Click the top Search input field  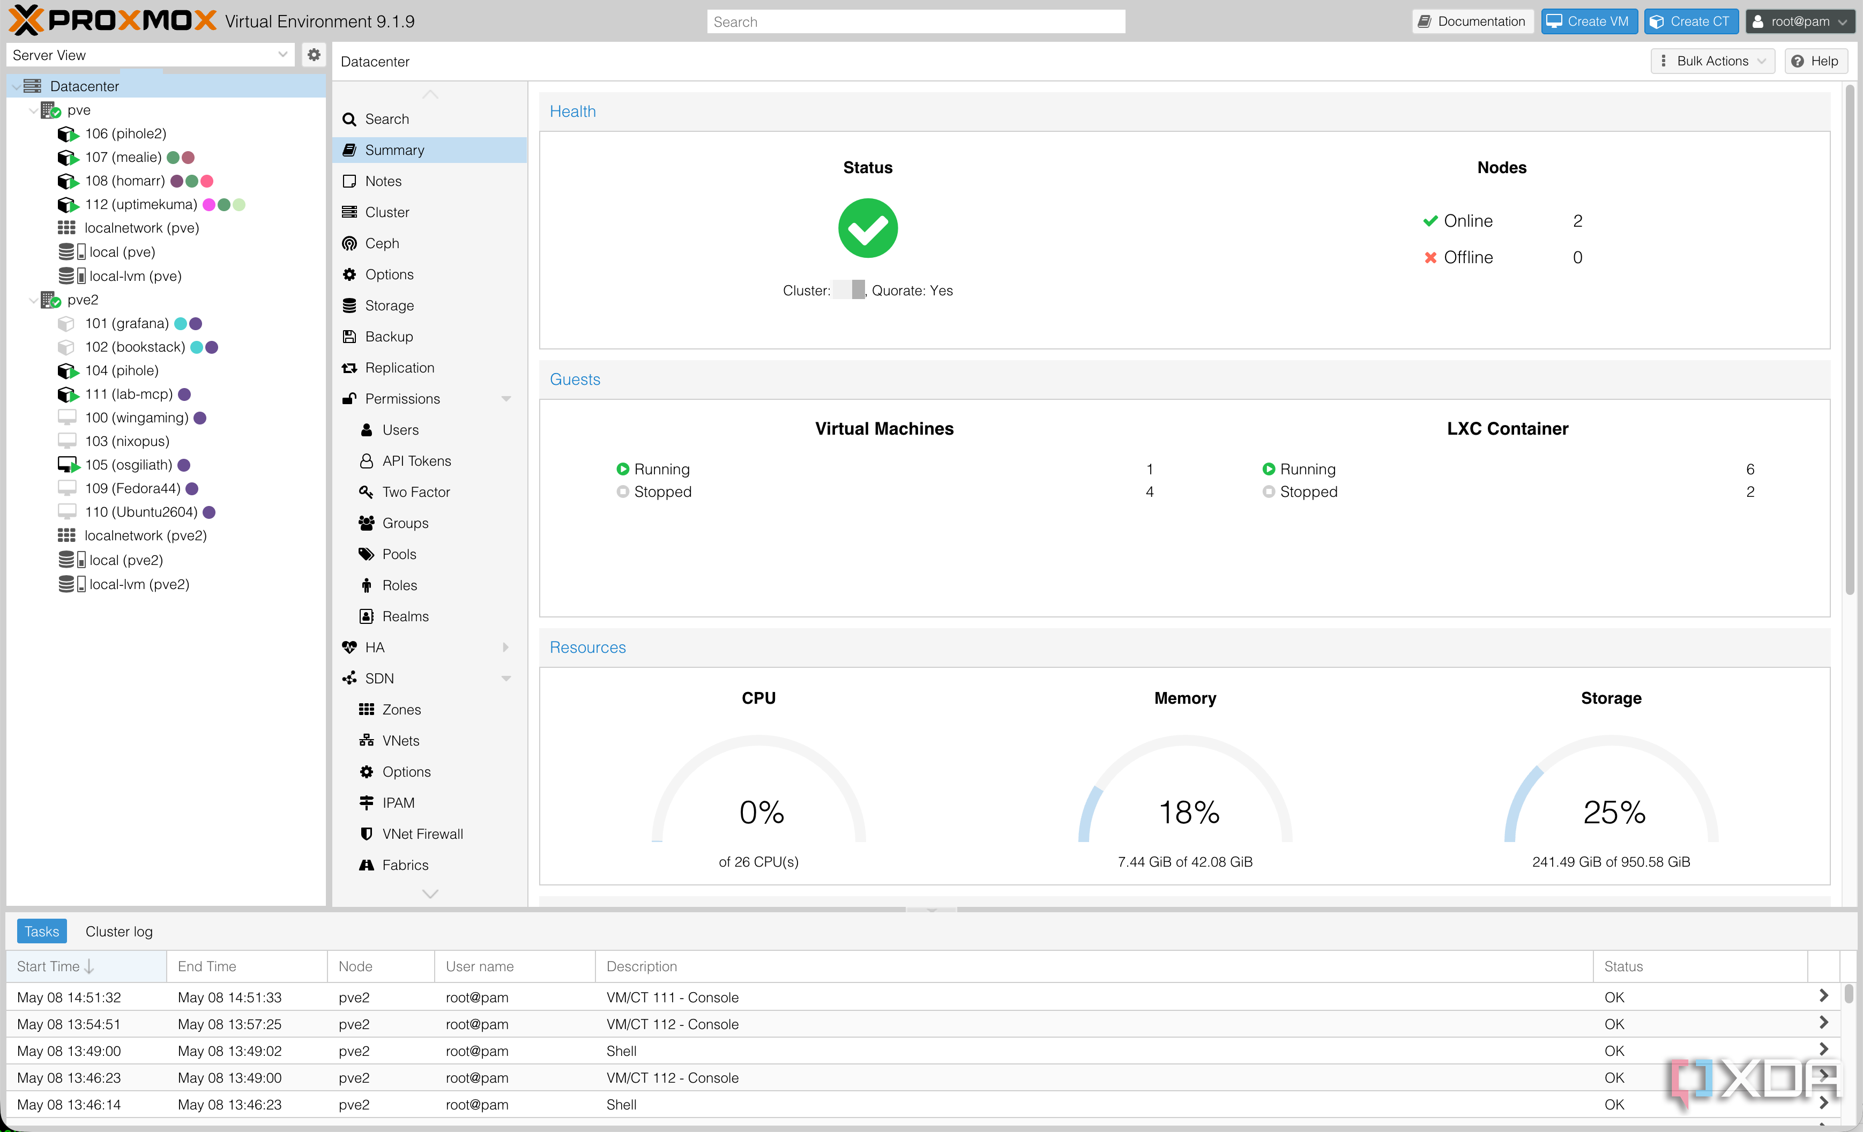tap(915, 21)
